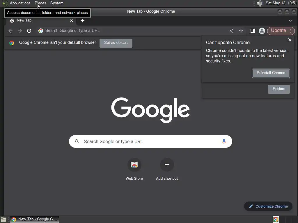The height and width of the screenshot is (223, 298).
Task: Click the show desktop icon in bottom panel
Action: [3, 220]
